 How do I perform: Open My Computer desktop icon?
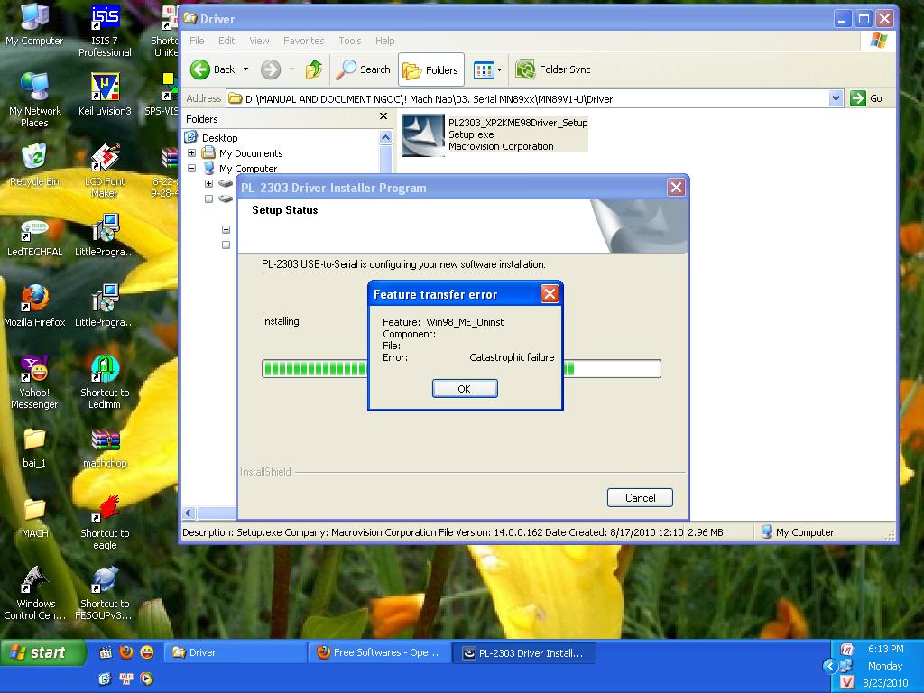(34, 24)
